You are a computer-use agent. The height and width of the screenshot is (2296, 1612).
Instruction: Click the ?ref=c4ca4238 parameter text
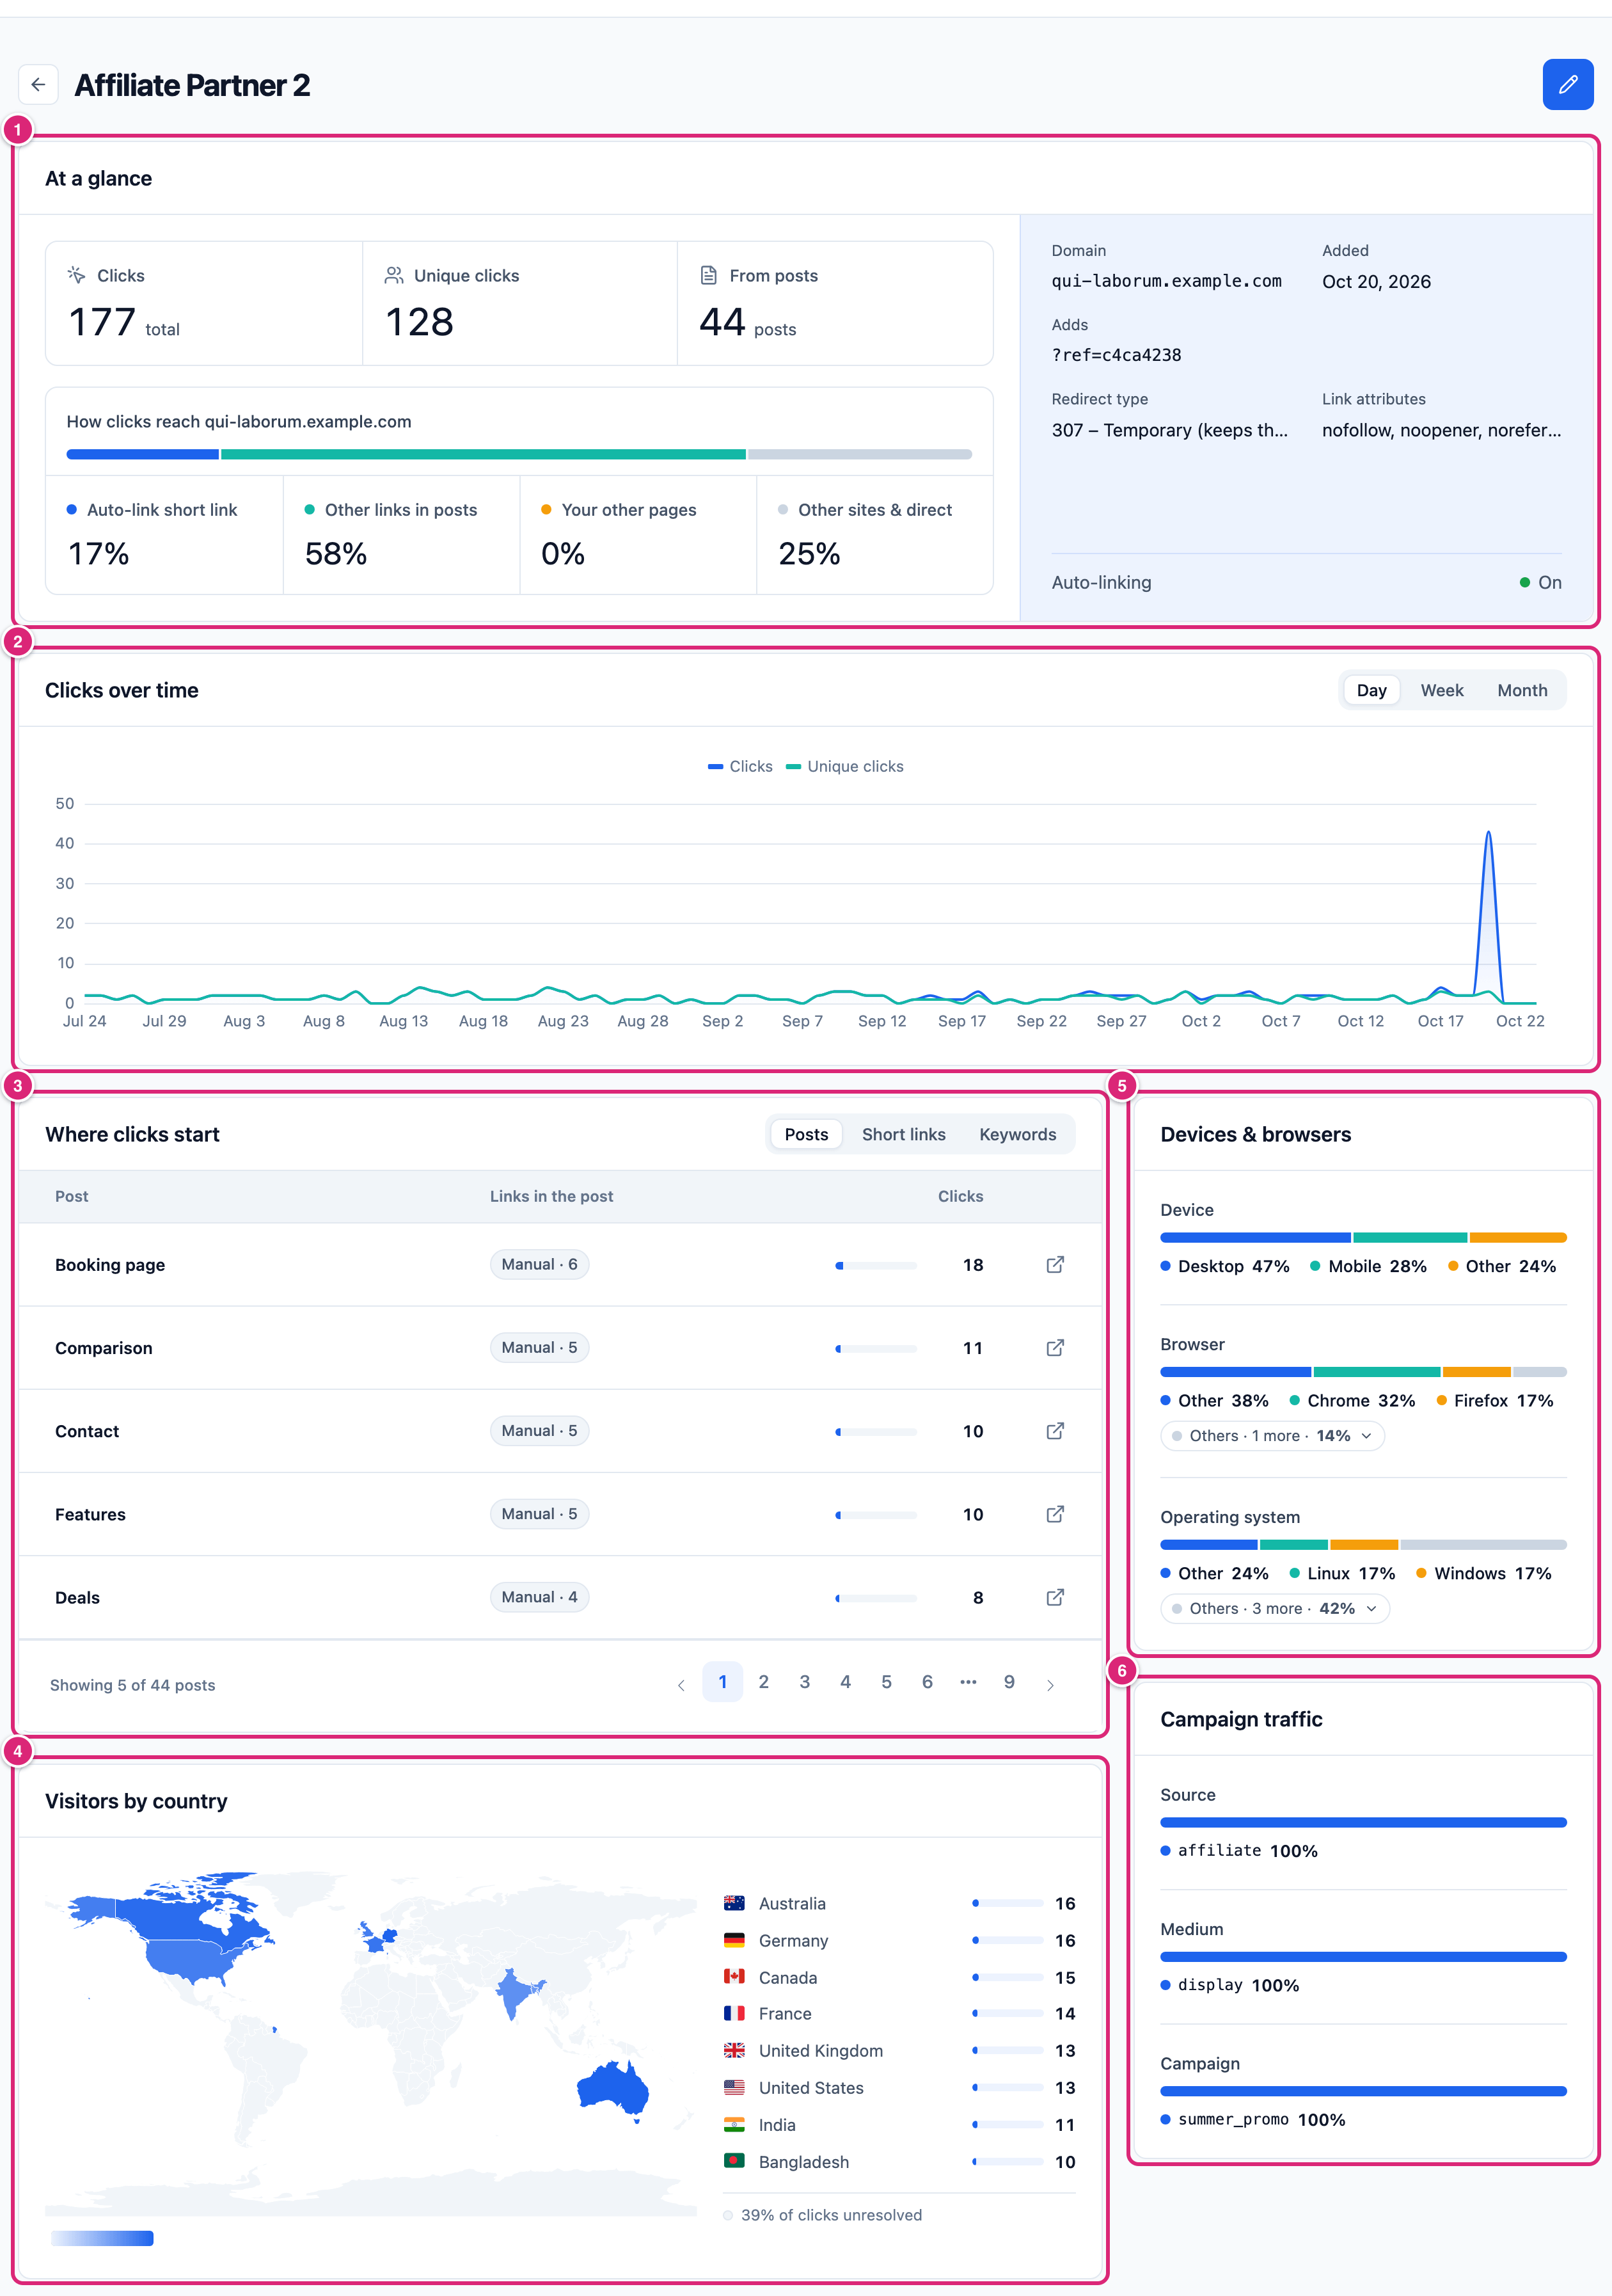(1116, 355)
